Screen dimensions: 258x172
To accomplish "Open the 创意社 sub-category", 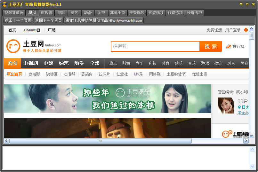I will click(122, 74).
